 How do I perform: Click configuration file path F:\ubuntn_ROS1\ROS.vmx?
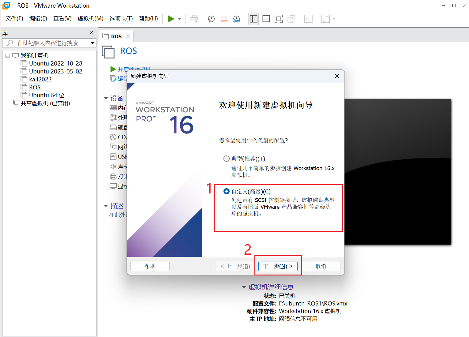tap(313, 303)
